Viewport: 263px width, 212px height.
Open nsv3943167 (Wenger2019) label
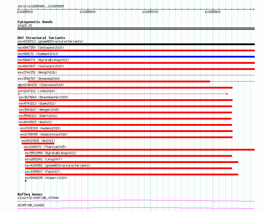point(39,110)
